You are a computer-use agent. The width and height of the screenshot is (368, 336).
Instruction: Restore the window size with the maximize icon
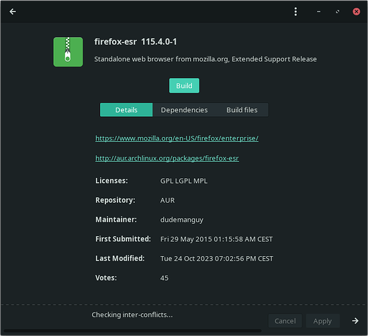[337, 11]
